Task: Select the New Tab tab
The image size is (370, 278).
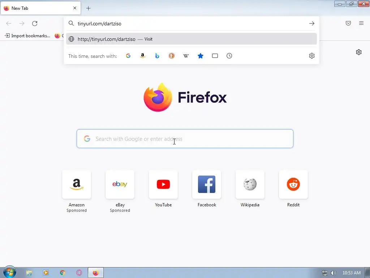Action: (x=40, y=8)
